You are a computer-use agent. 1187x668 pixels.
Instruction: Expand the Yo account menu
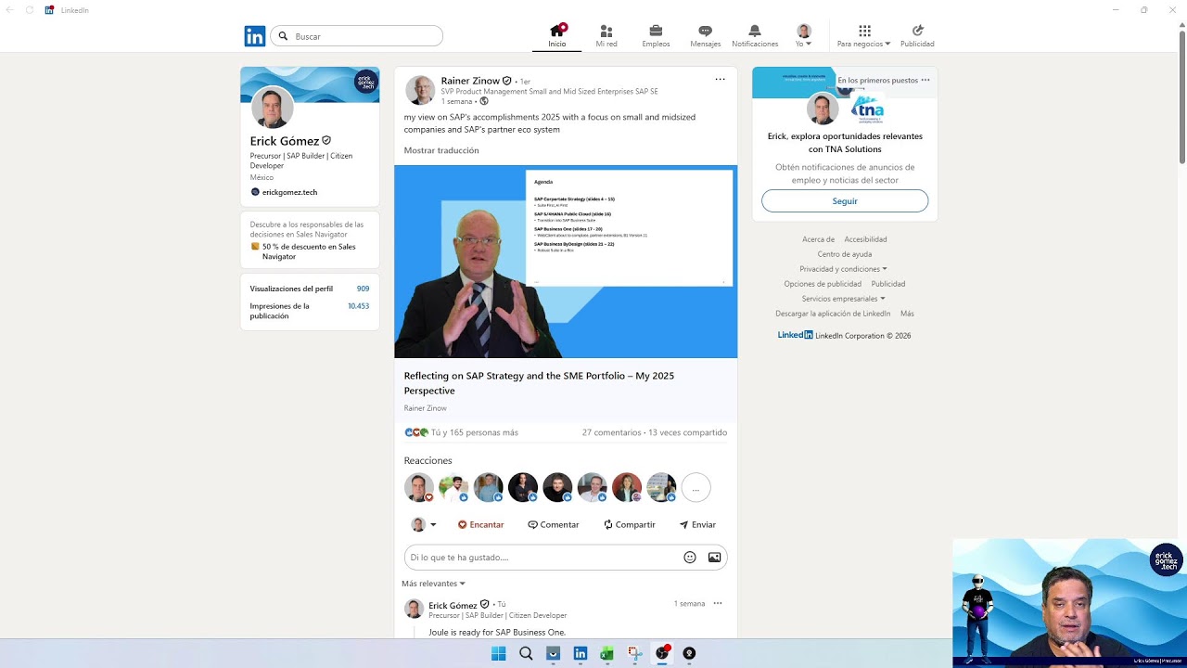[x=804, y=36]
